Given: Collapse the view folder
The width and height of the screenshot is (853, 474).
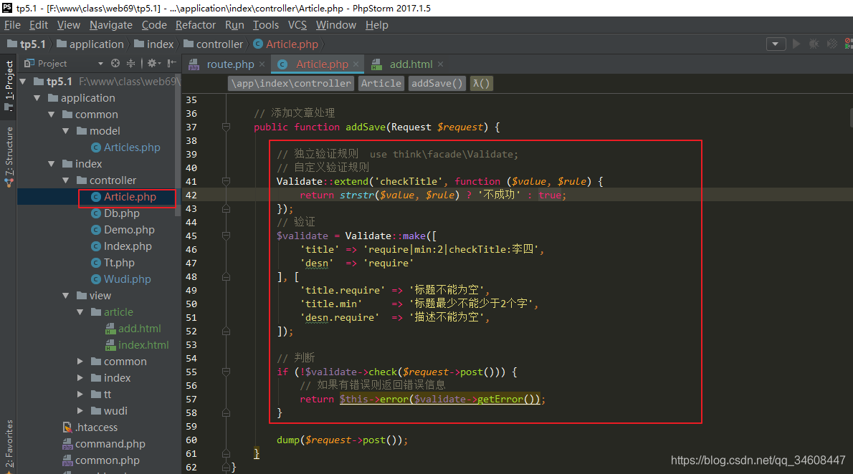Looking at the screenshot, I should click(x=66, y=296).
